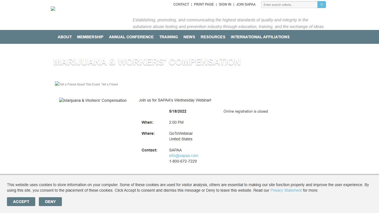Open the Contact page link
This screenshot has width=379, height=213.
pos(181,4)
